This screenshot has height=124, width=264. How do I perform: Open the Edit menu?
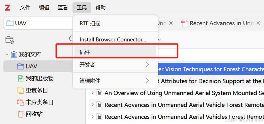44,8
